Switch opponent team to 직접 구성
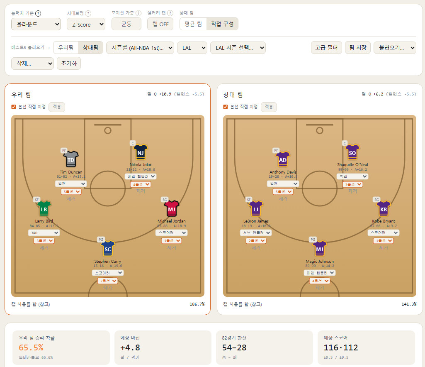 tap(222, 24)
